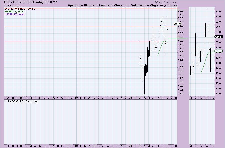Click the 18 year label beneath the price chart

click(21, 98)
